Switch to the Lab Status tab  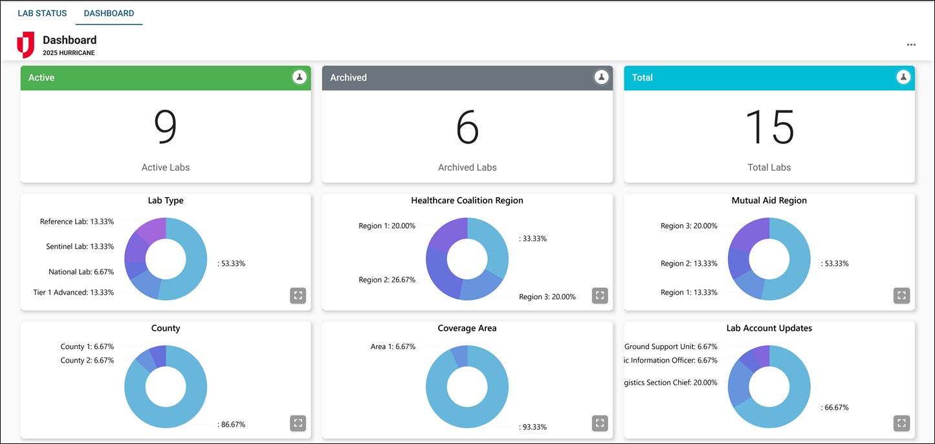click(42, 13)
